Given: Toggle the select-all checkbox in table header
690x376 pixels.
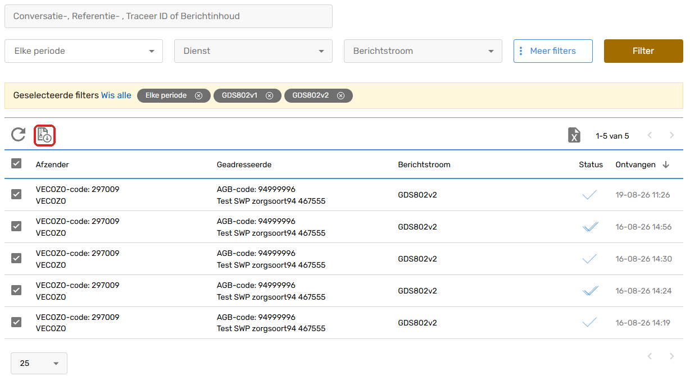Looking at the screenshot, I should point(16,163).
